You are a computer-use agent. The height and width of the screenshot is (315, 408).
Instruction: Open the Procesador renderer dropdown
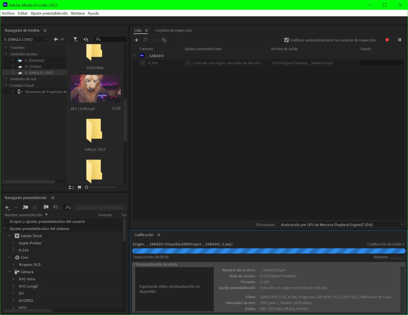(341, 225)
